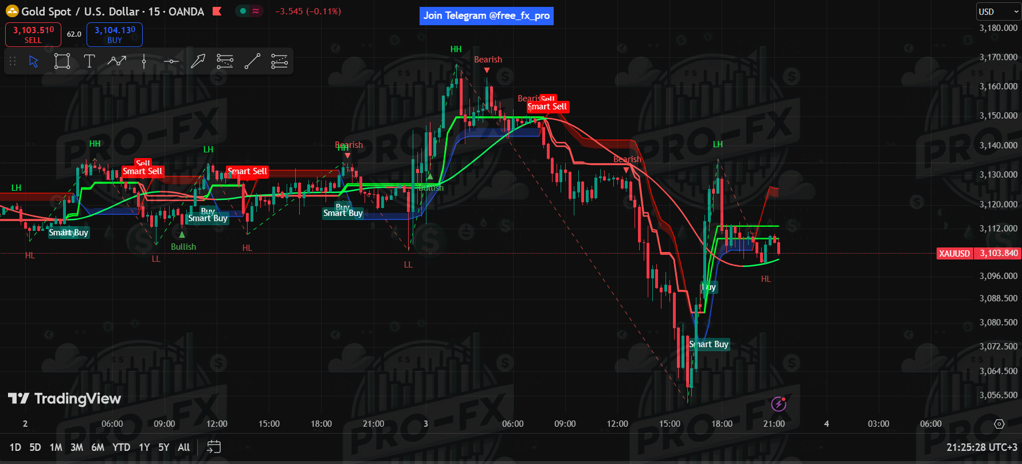Image resolution: width=1022 pixels, height=464 pixels.
Task: Click the 3,056.500 price axis label
Action: pyautogui.click(x=998, y=395)
